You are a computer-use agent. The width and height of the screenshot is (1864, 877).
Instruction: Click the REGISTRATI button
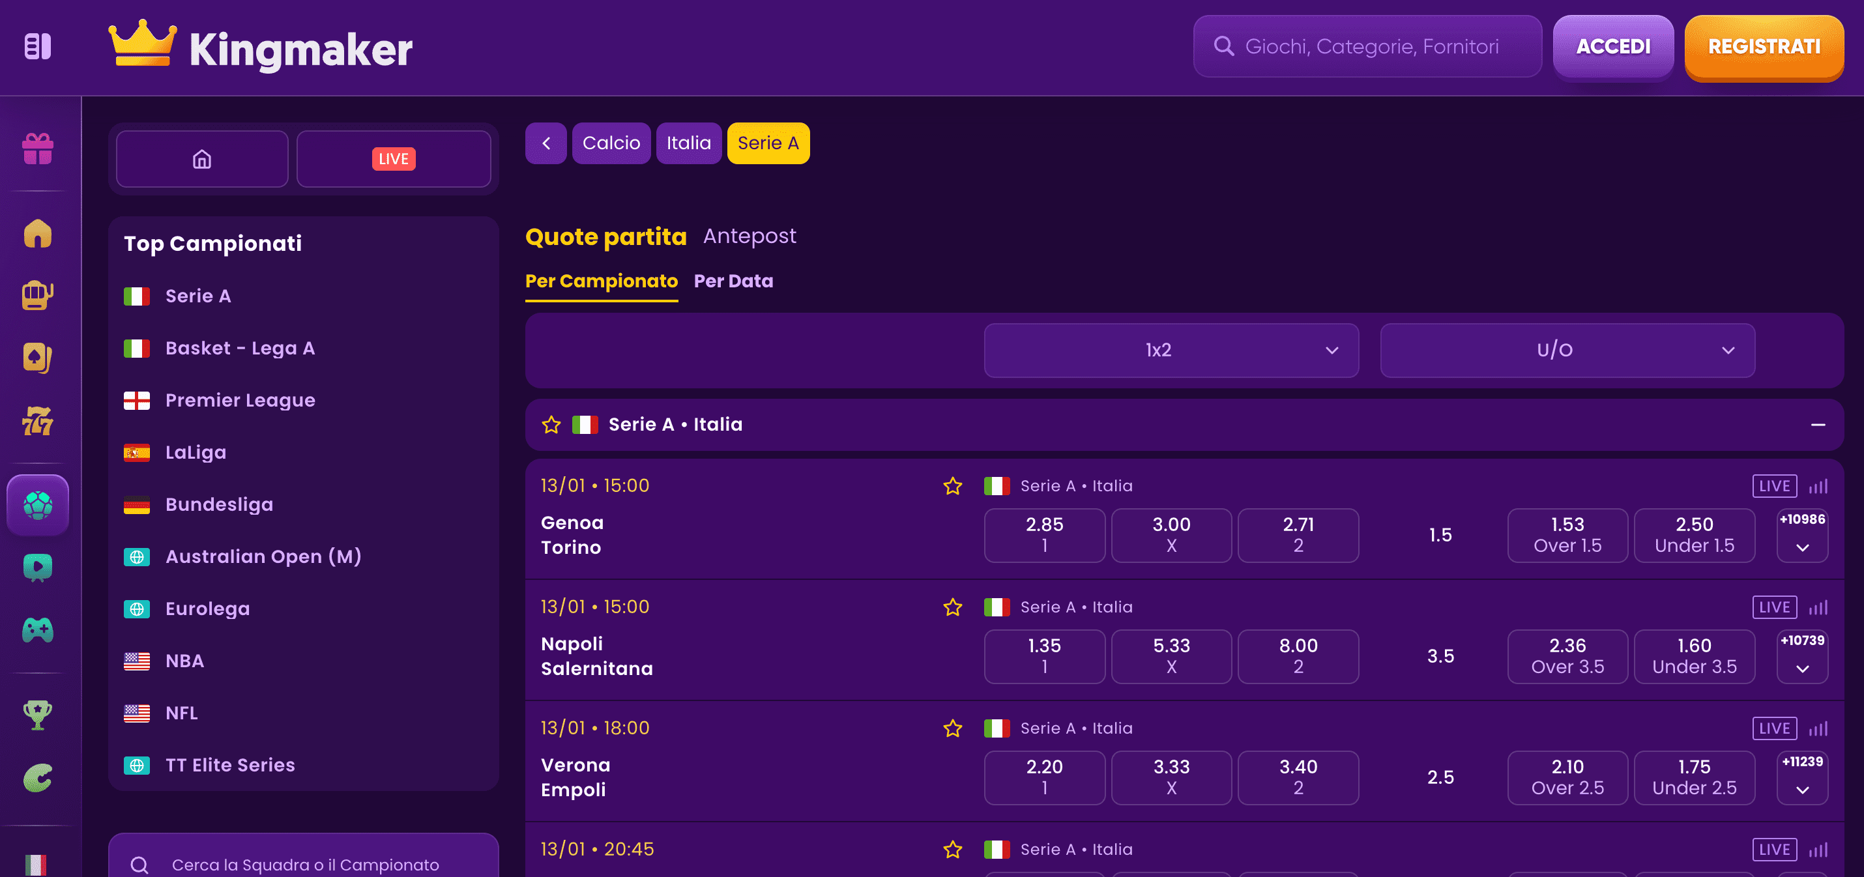(x=1764, y=47)
